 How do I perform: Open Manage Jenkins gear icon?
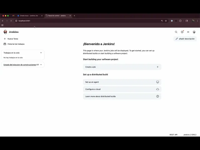182,32
